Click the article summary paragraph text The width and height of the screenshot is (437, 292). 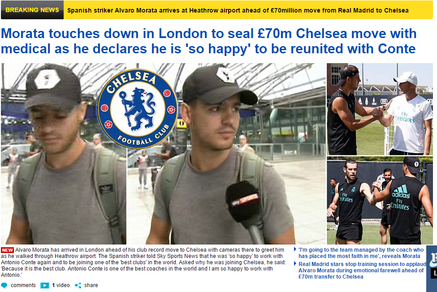[x=143, y=262]
